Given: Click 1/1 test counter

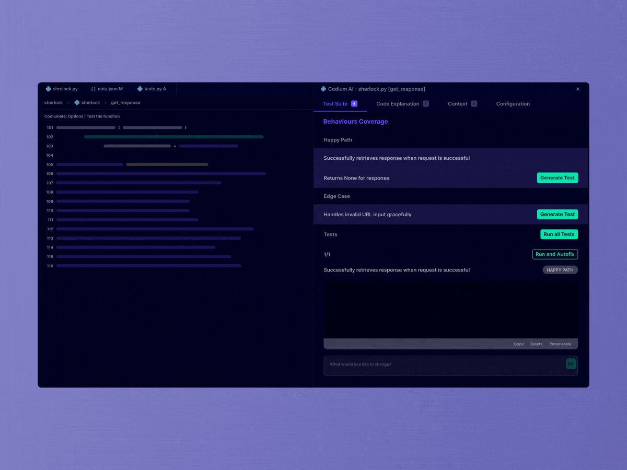Looking at the screenshot, I should tap(327, 254).
